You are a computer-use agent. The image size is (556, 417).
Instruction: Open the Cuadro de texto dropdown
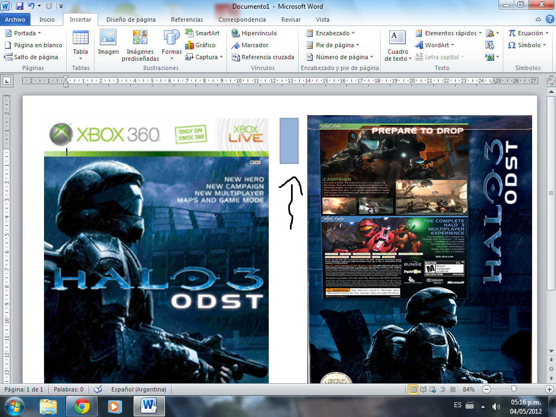(x=398, y=46)
